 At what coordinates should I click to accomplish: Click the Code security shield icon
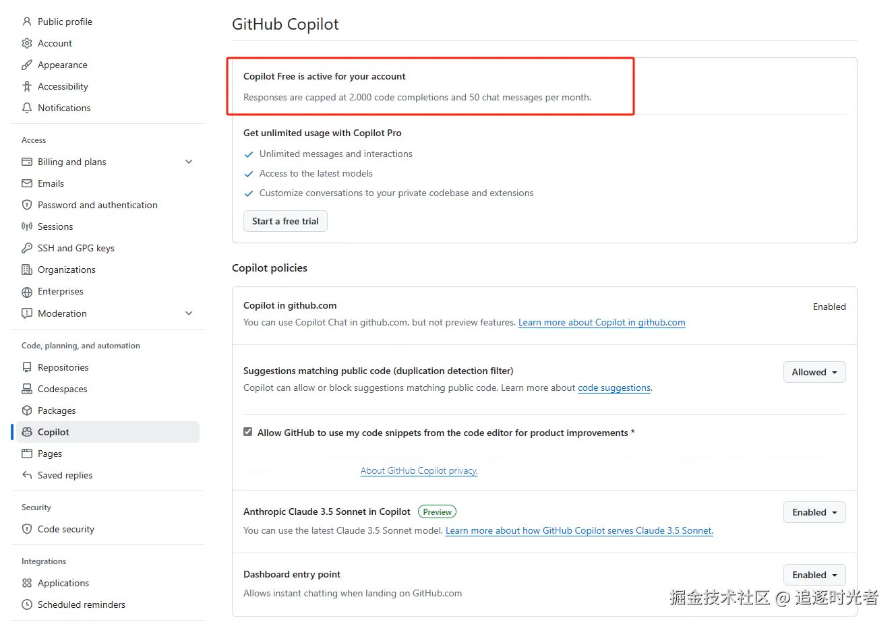27,529
